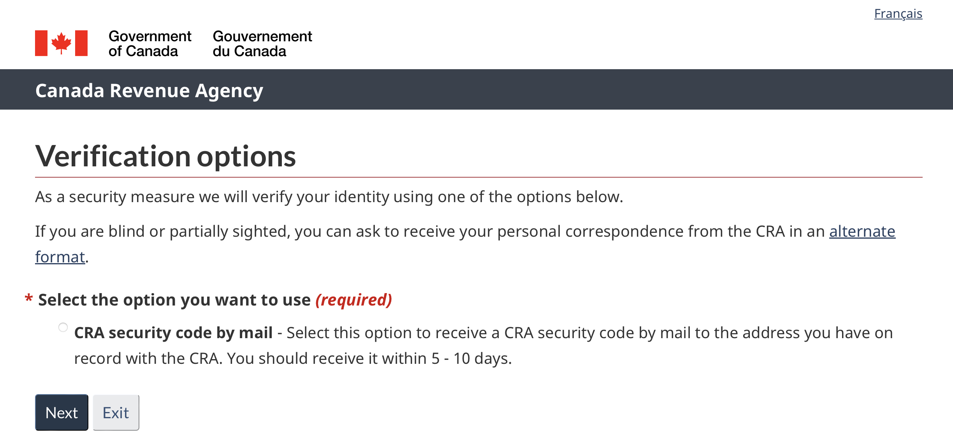Open the alternate format link
Screen dimensions: 953x440
(862, 232)
